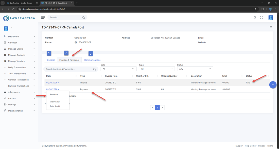Click the invoice date 01/30/2026 link

point(52,82)
